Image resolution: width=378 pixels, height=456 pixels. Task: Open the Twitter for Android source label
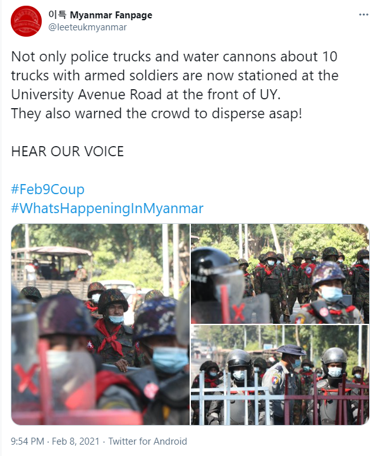[x=148, y=441]
